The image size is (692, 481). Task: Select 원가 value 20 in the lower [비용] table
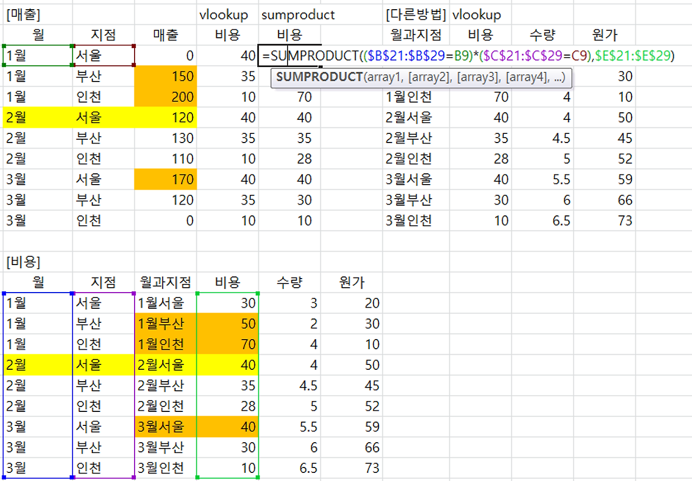pyautogui.click(x=351, y=303)
